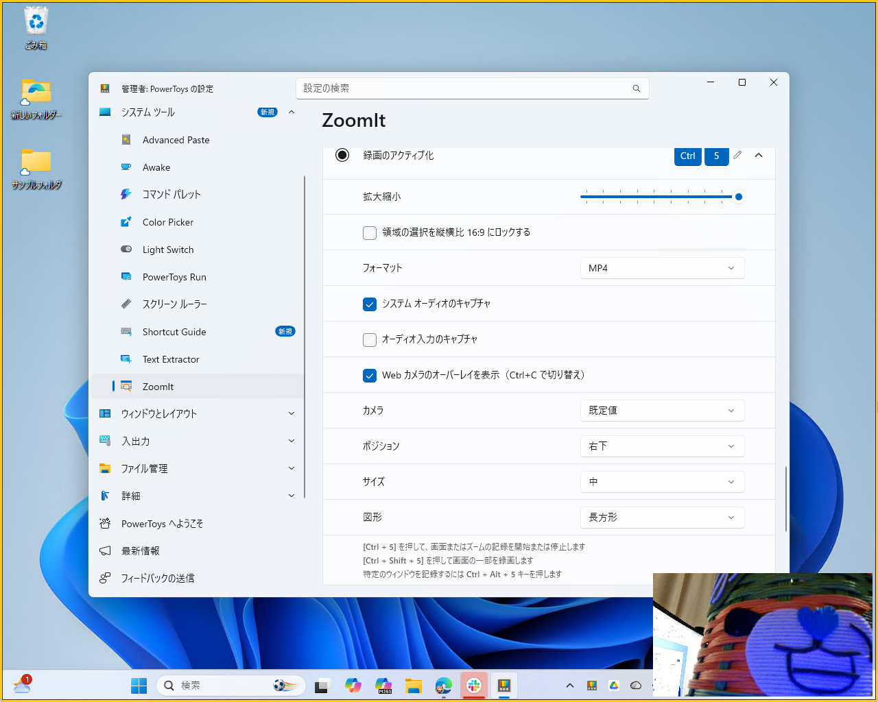Viewport: 878px width, 702px height.
Task: Click Google Drive tray icon
Action: (614, 686)
